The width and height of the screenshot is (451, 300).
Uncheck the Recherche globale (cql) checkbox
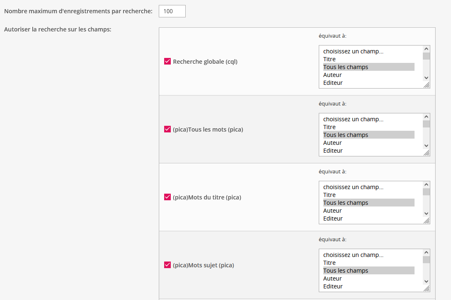167,62
